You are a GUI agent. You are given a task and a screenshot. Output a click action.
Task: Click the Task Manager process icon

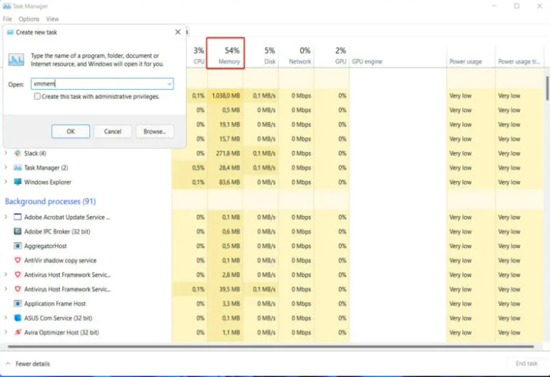pos(18,167)
